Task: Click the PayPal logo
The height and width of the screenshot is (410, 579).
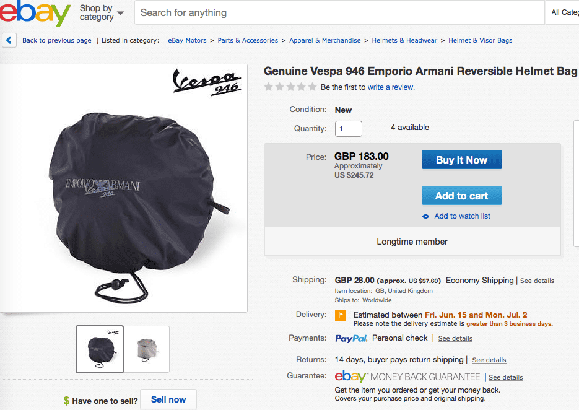Action: point(351,338)
